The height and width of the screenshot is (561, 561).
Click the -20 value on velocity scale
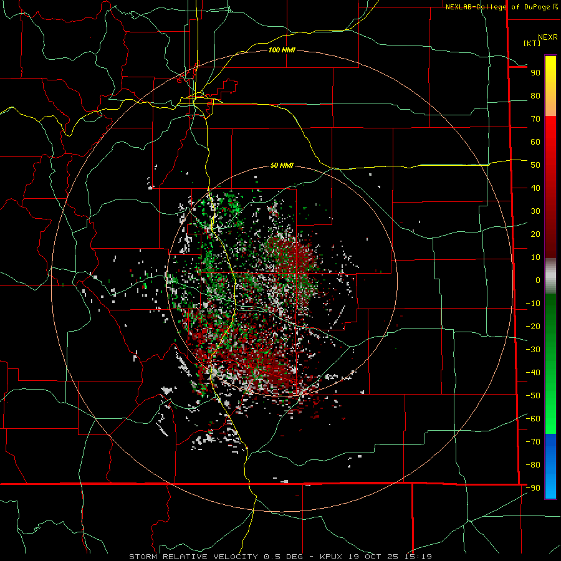tap(533, 326)
